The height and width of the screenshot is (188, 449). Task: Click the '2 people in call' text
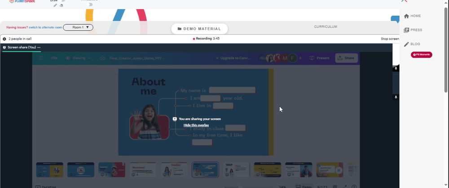[x=20, y=39]
